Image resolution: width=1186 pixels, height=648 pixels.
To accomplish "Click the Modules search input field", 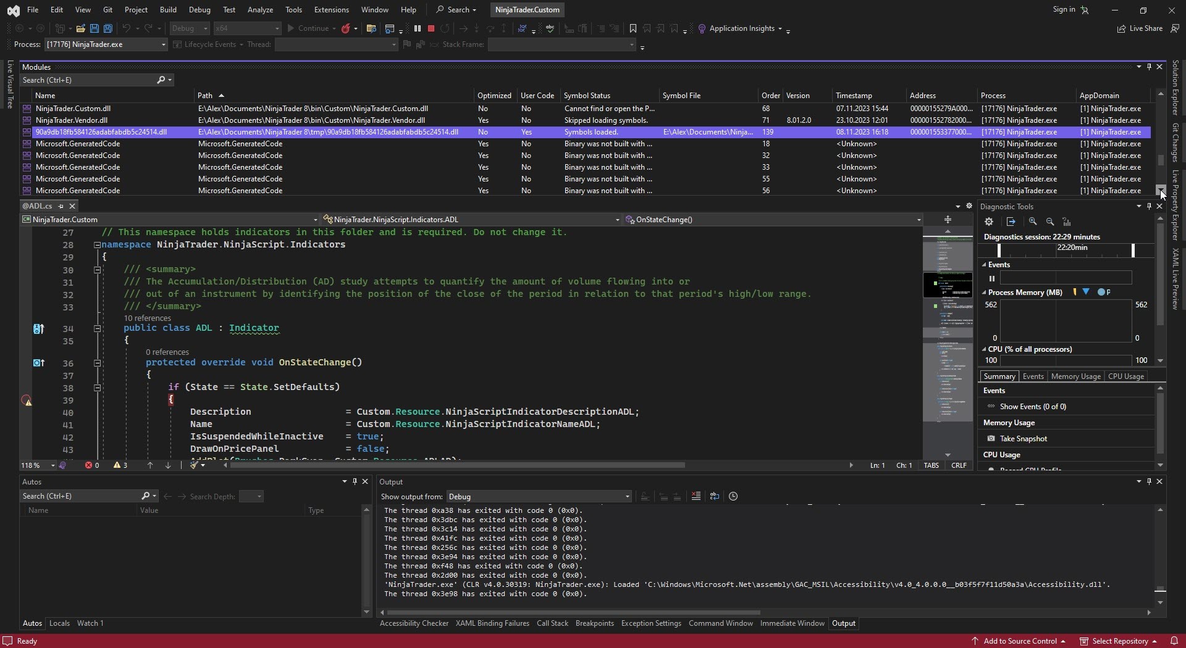I will tap(86, 80).
